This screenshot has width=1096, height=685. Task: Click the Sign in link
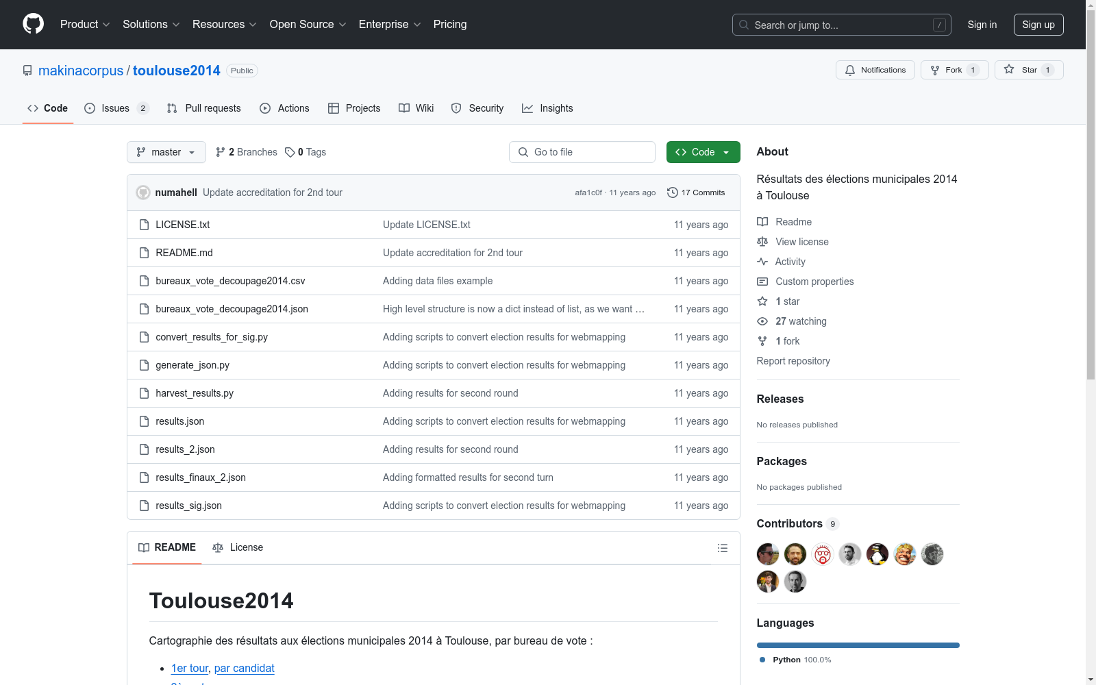coord(982,25)
